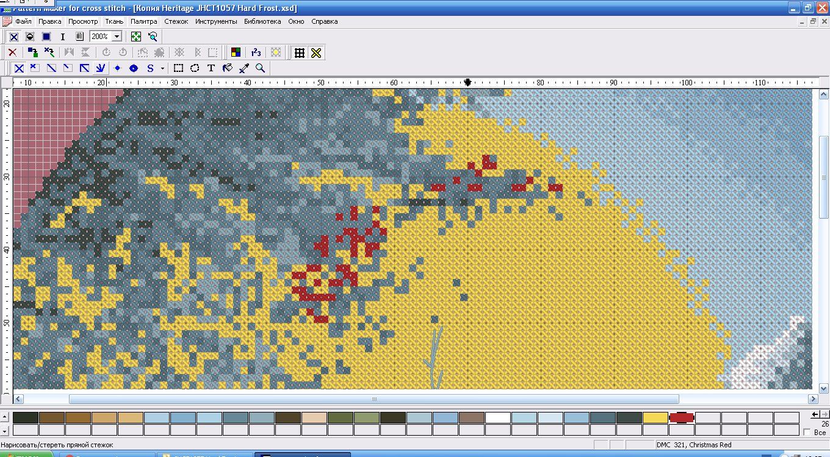Check the "Все" checkbox in the palette
This screenshot has width=830, height=457.
tap(808, 432)
